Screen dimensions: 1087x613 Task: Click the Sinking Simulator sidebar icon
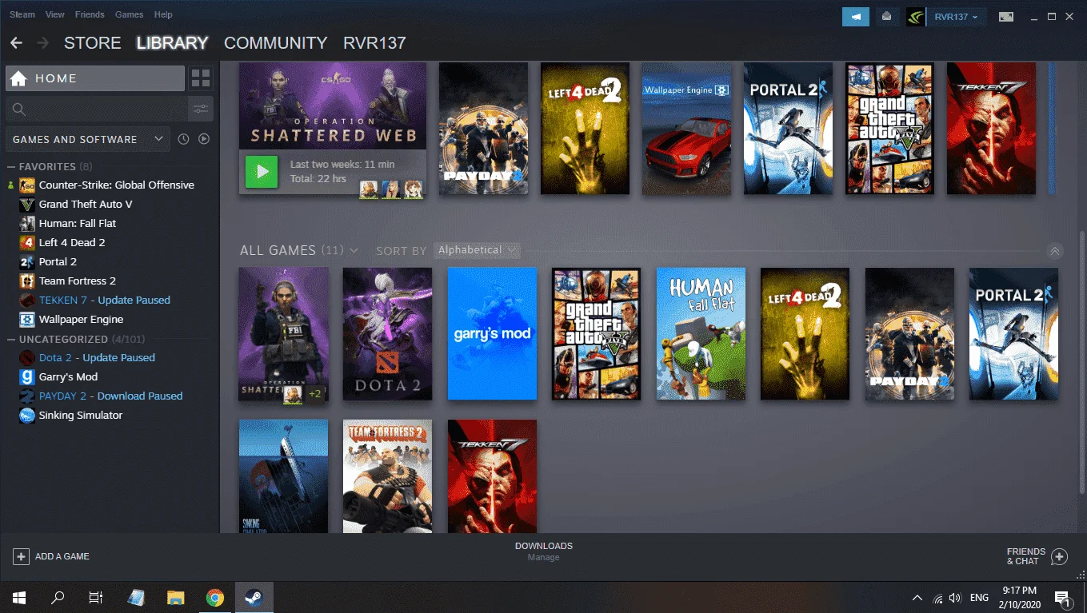coord(27,415)
